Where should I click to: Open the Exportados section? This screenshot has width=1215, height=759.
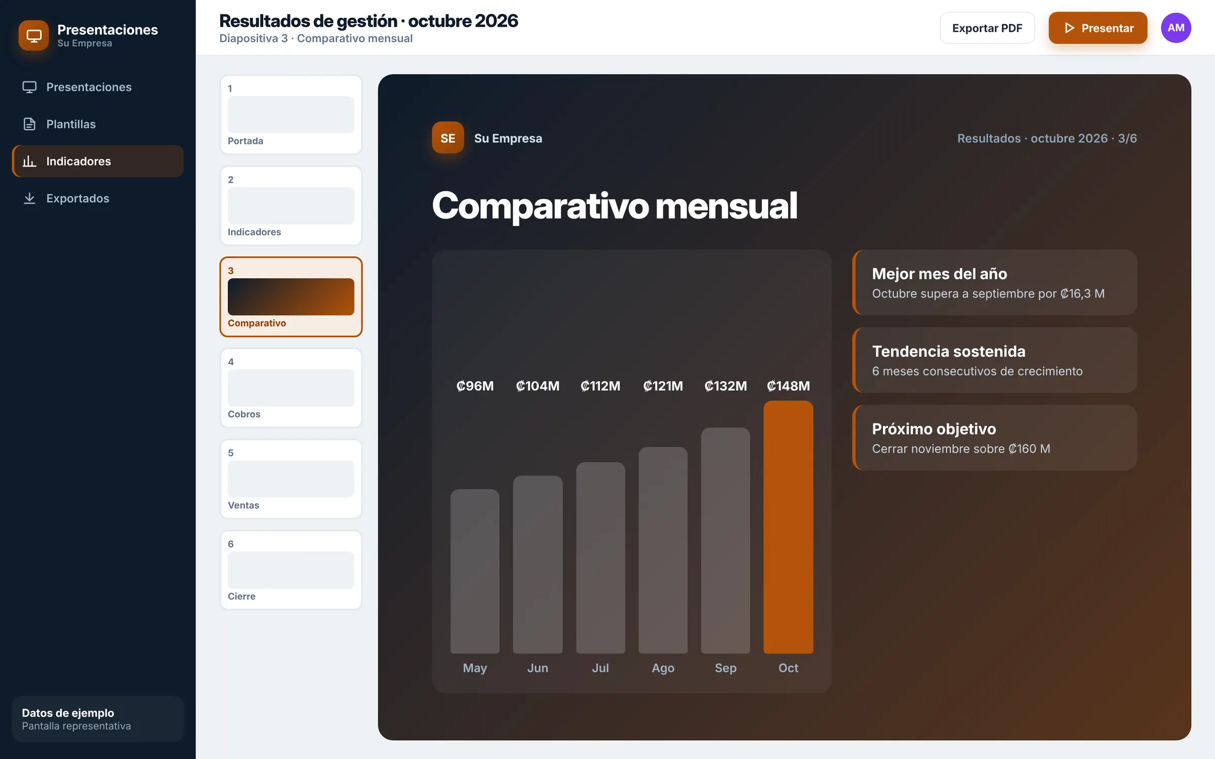point(98,198)
